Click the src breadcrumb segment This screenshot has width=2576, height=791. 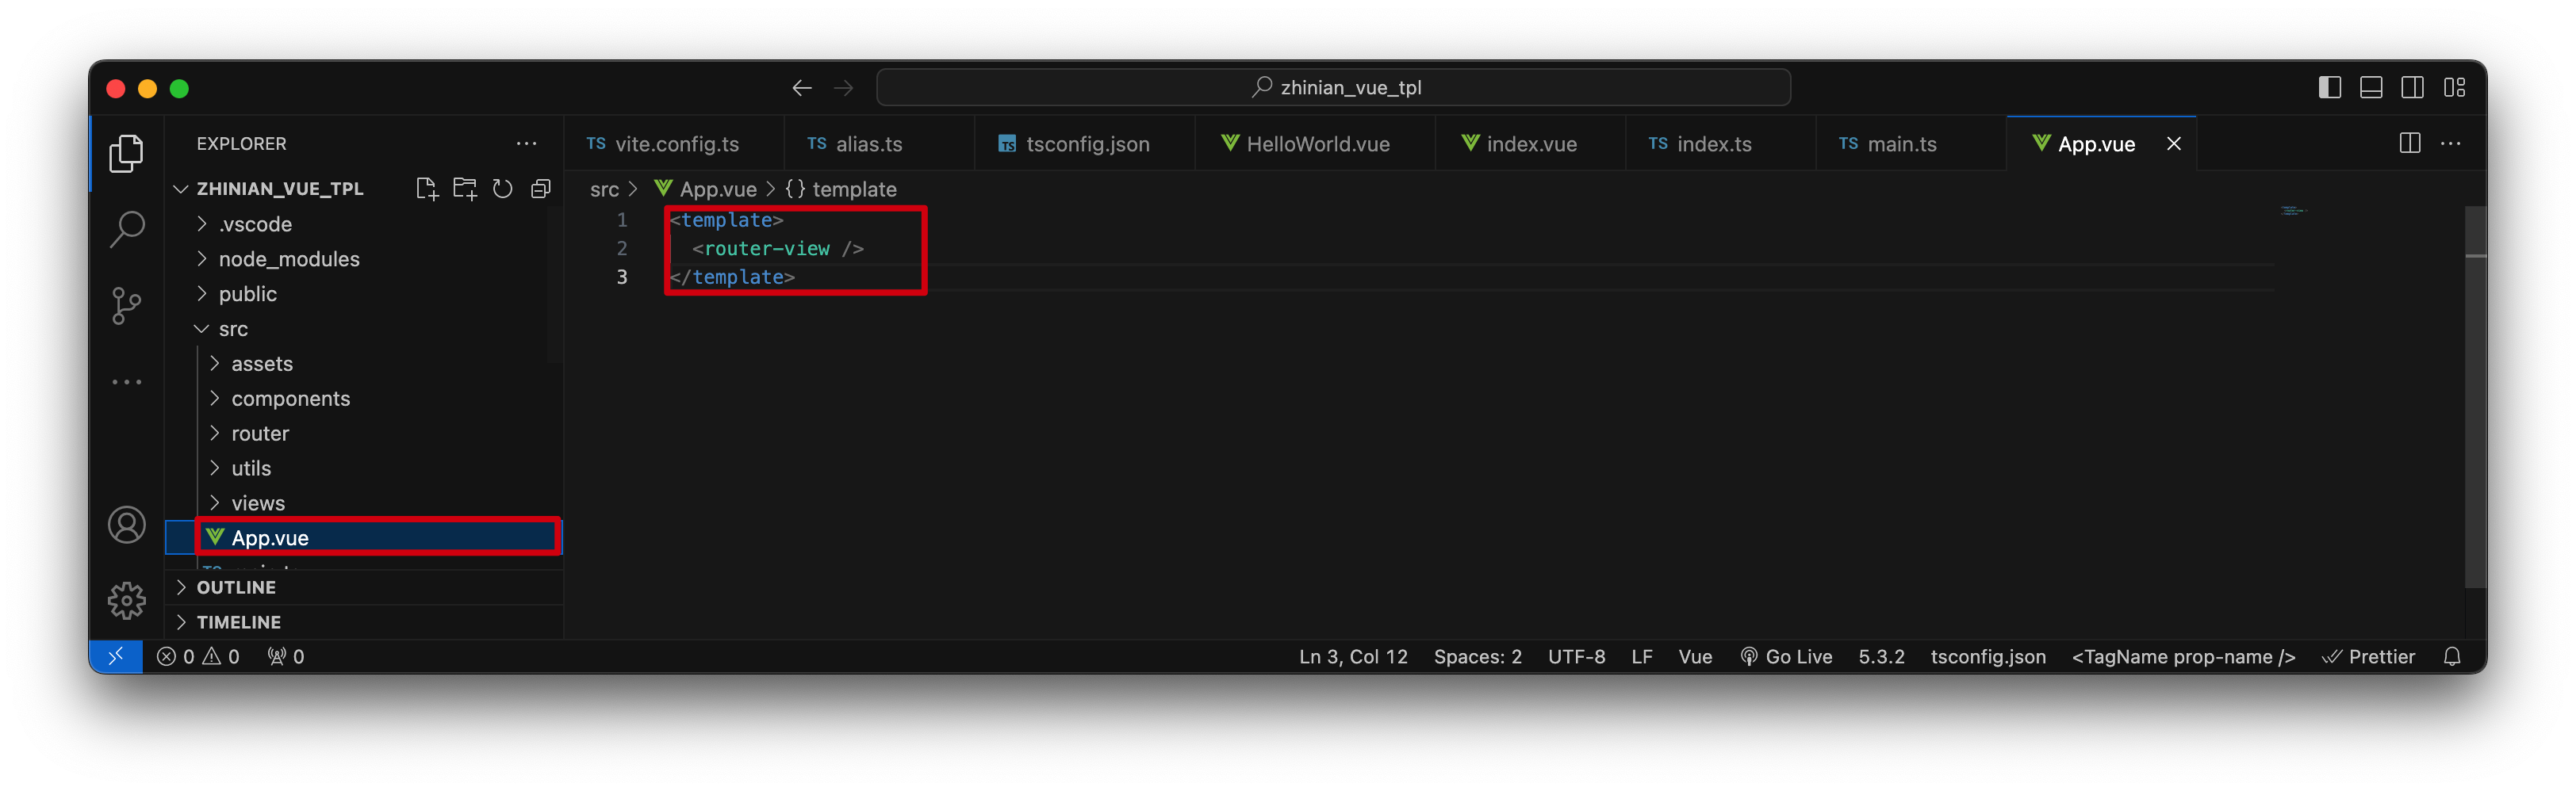coord(604,189)
